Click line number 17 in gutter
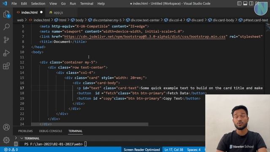The image size is (270, 152). 22,88
